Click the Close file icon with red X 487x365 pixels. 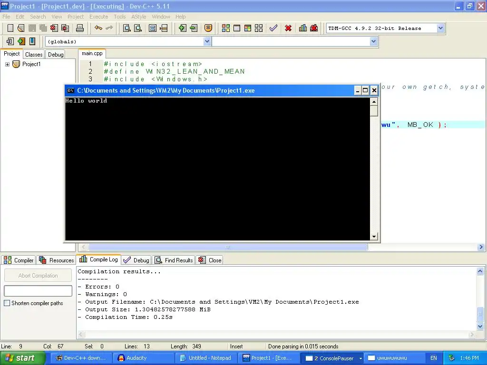(x=54, y=28)
